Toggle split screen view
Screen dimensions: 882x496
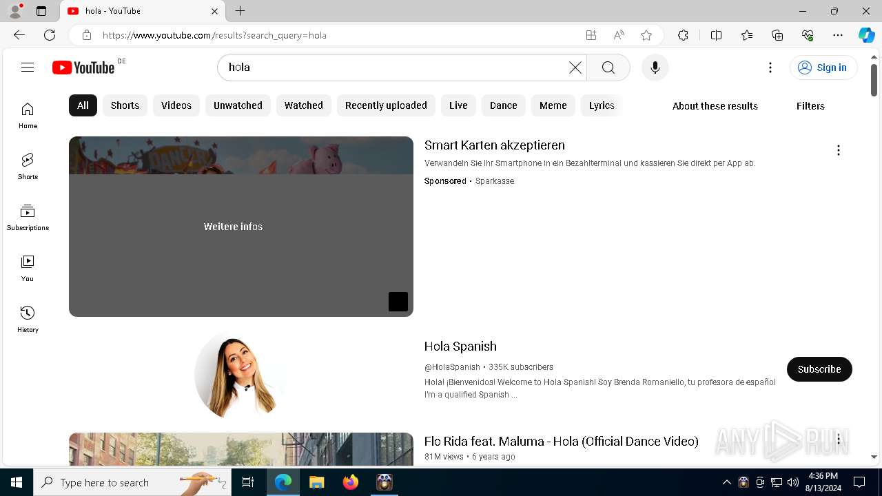coord(716,35)
